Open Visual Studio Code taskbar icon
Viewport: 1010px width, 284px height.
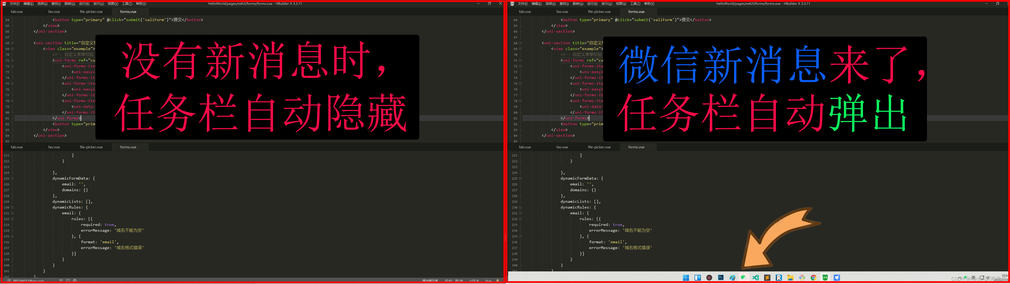(x=756, y=278)
